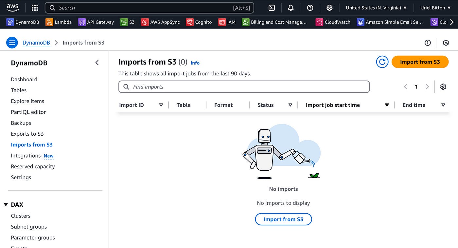Screen dimensions: 458x248
Task: Open Exports to S3 in sidebar
Action: click(27, 134)
